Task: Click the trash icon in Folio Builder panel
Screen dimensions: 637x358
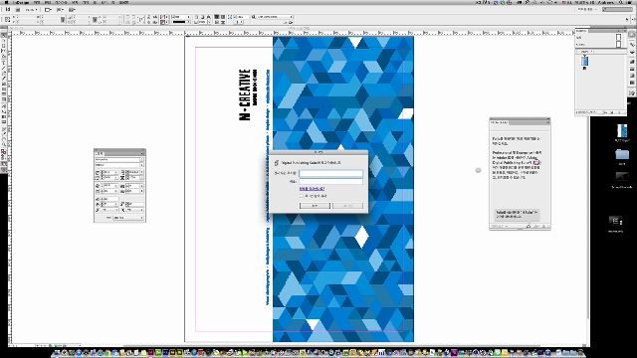Action: 544,227
